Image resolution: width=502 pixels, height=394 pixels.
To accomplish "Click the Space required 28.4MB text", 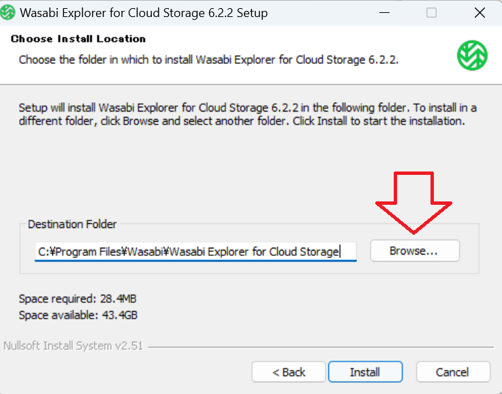I will click(78, 299).
